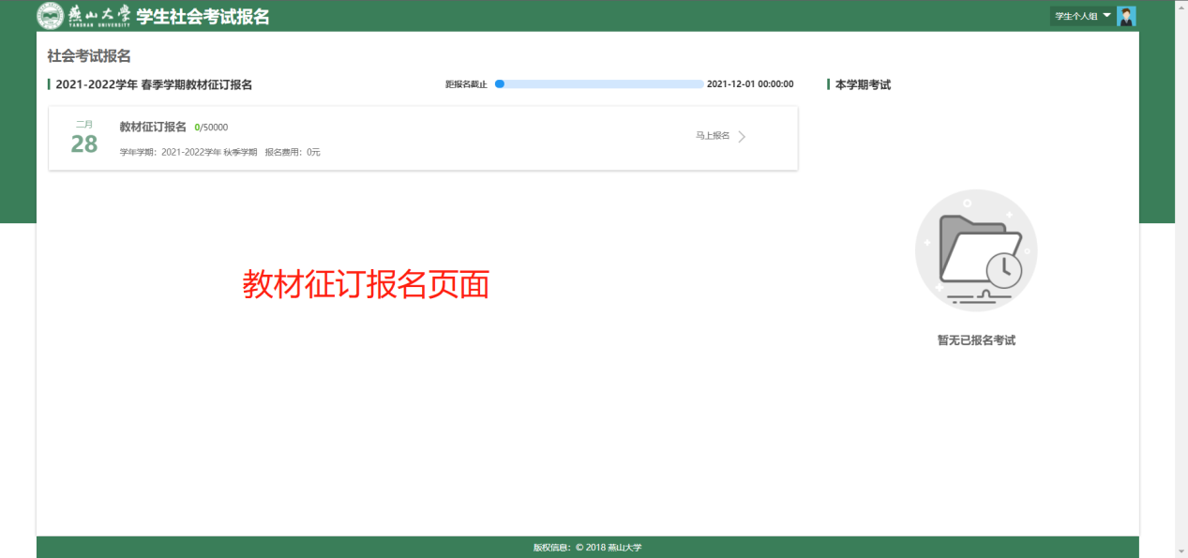Click the deadline time 2021-12-01 00:00:00

750,84
